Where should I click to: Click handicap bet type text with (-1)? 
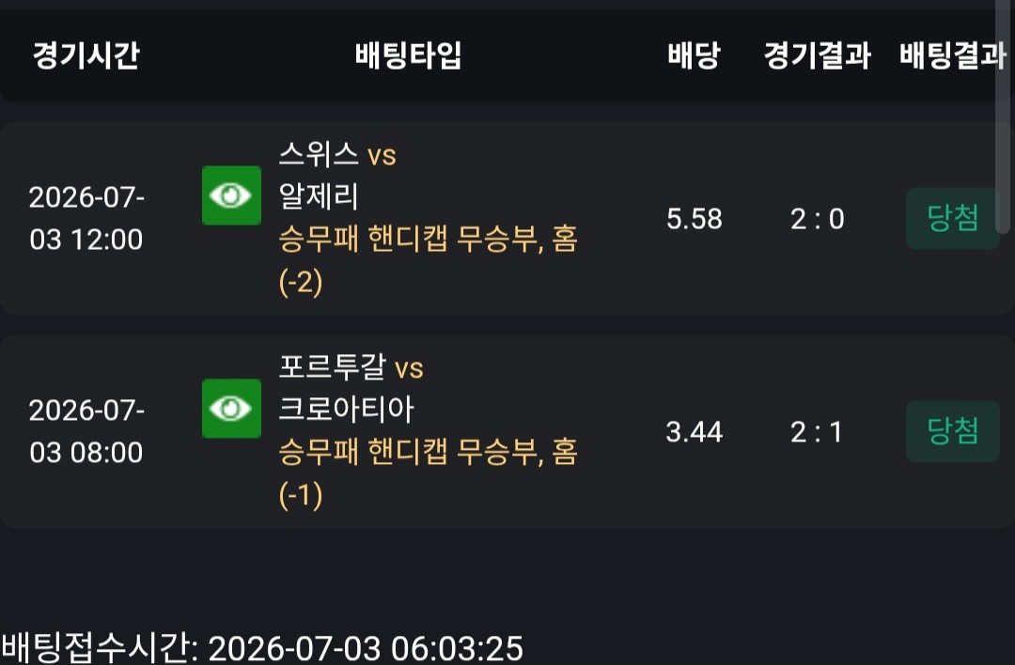(x=428, y=472)
